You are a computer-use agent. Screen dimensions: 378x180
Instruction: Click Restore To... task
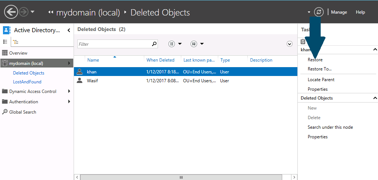(x=320, y=69)
